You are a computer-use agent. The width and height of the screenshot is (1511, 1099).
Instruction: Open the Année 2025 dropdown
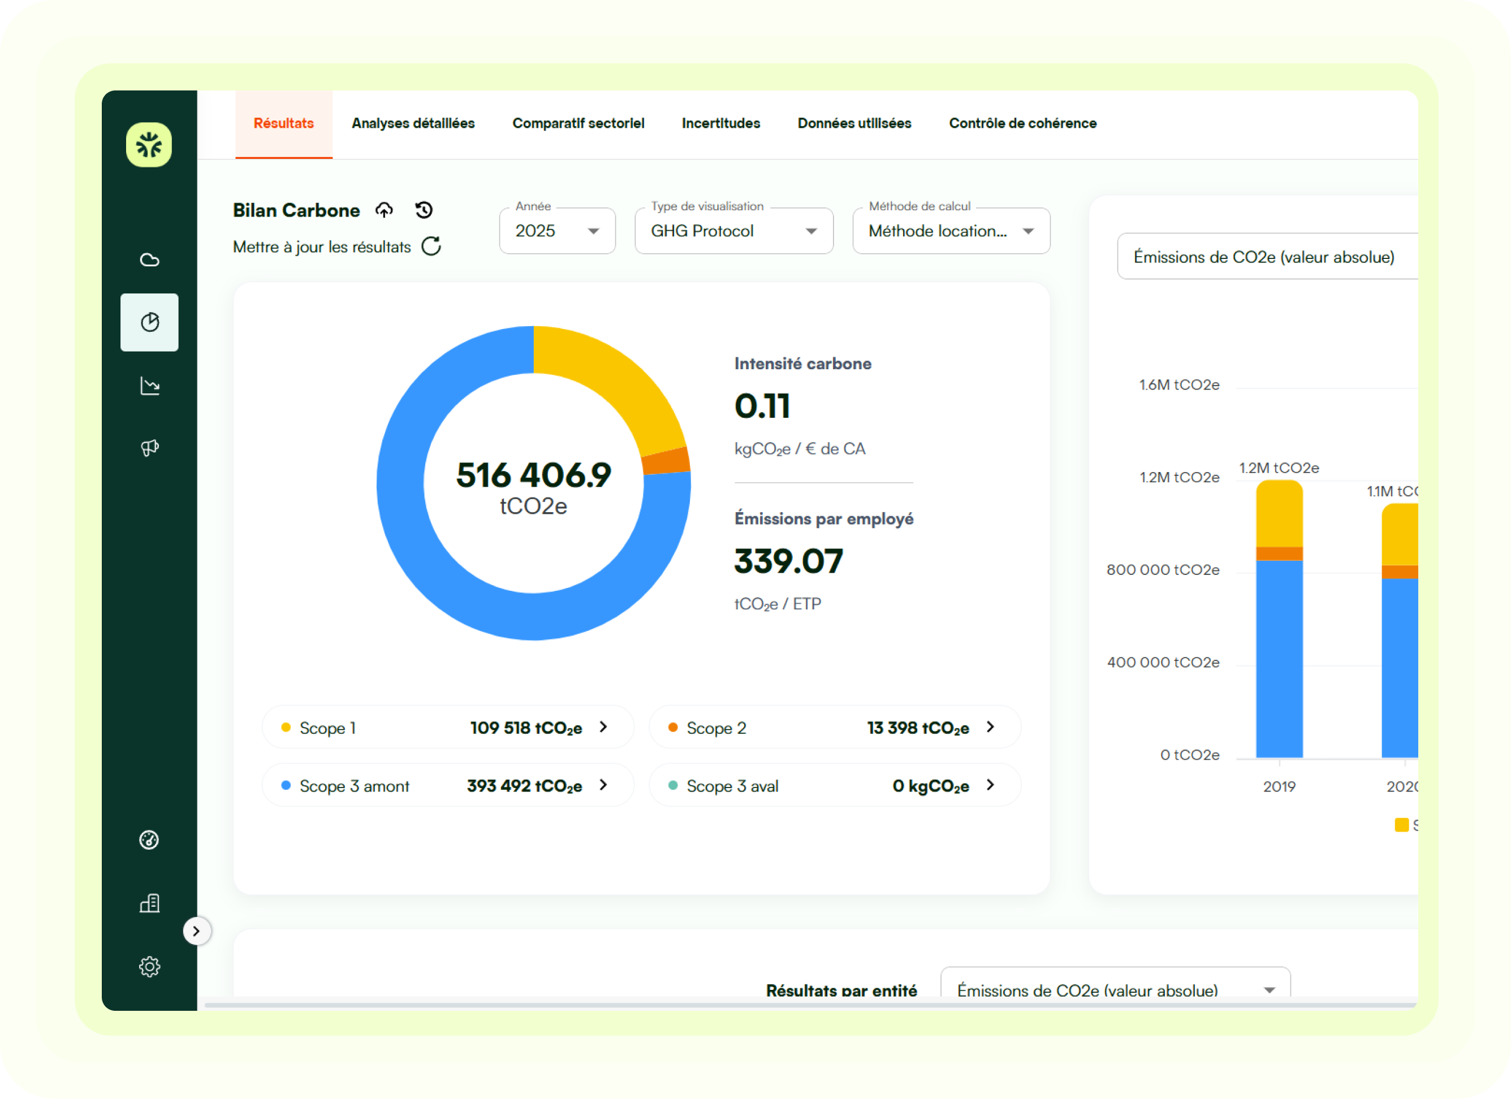point(557,231)
